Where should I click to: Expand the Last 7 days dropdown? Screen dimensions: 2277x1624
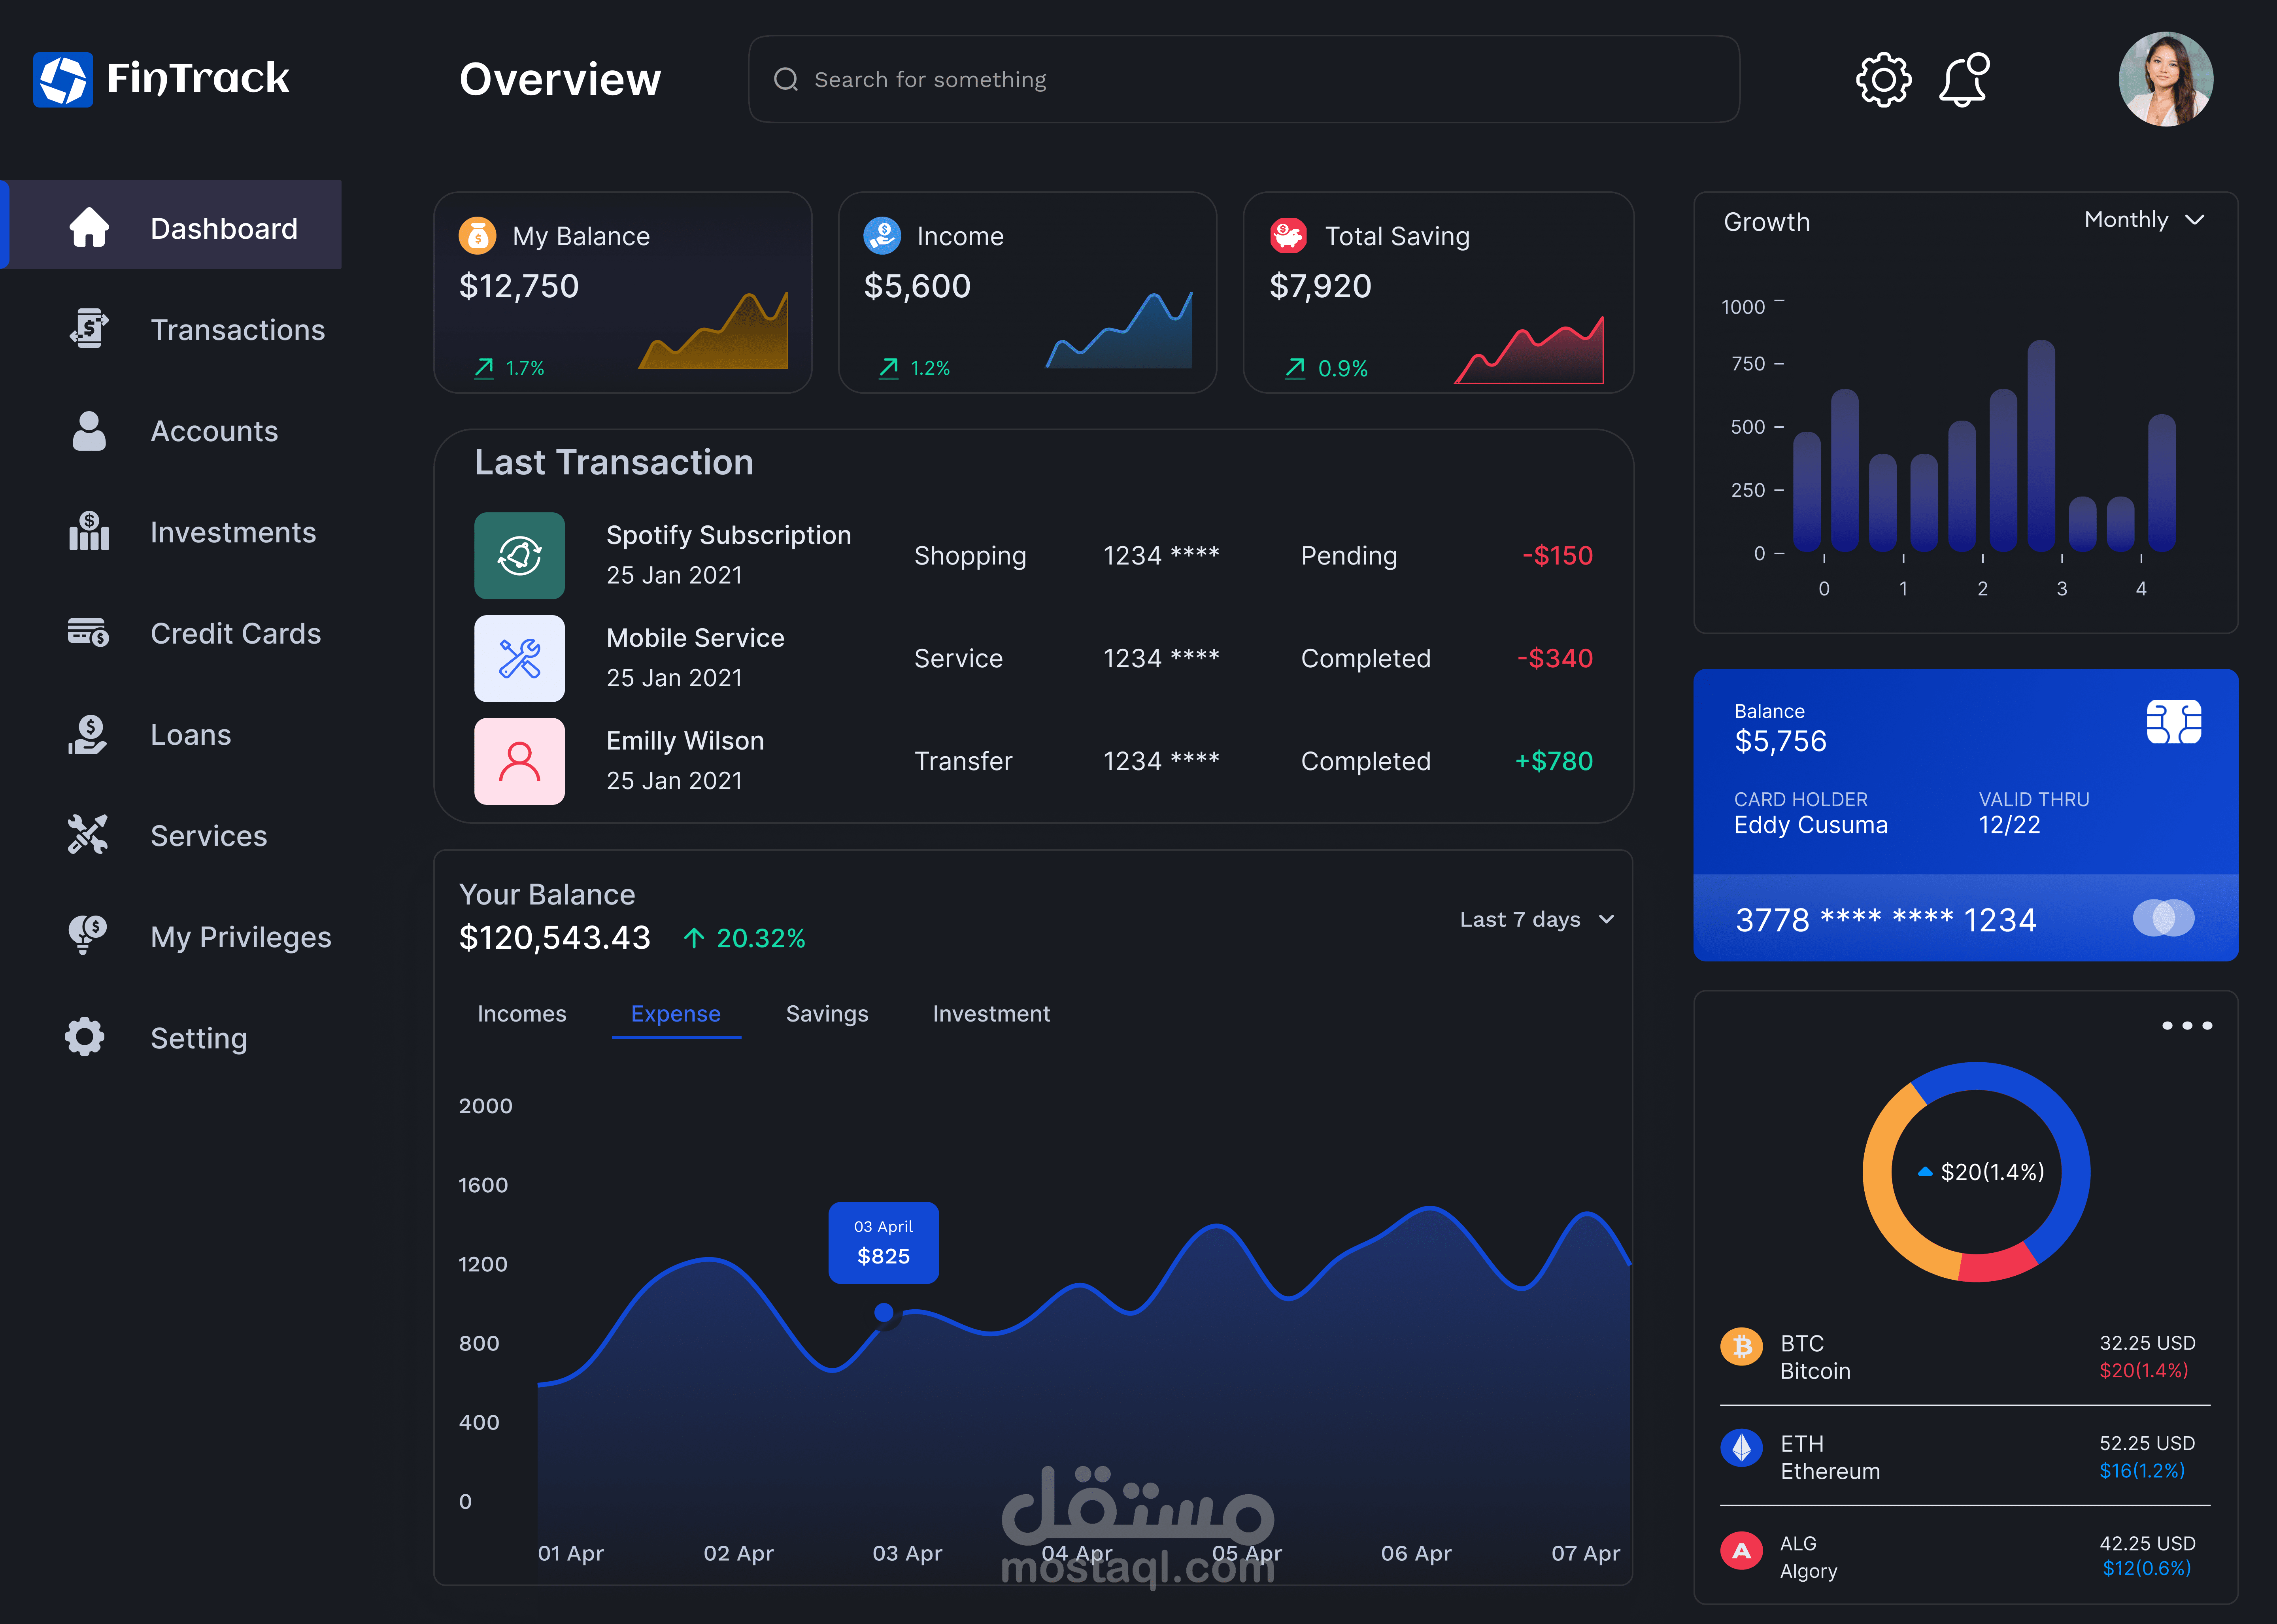tap(1536, 920)
